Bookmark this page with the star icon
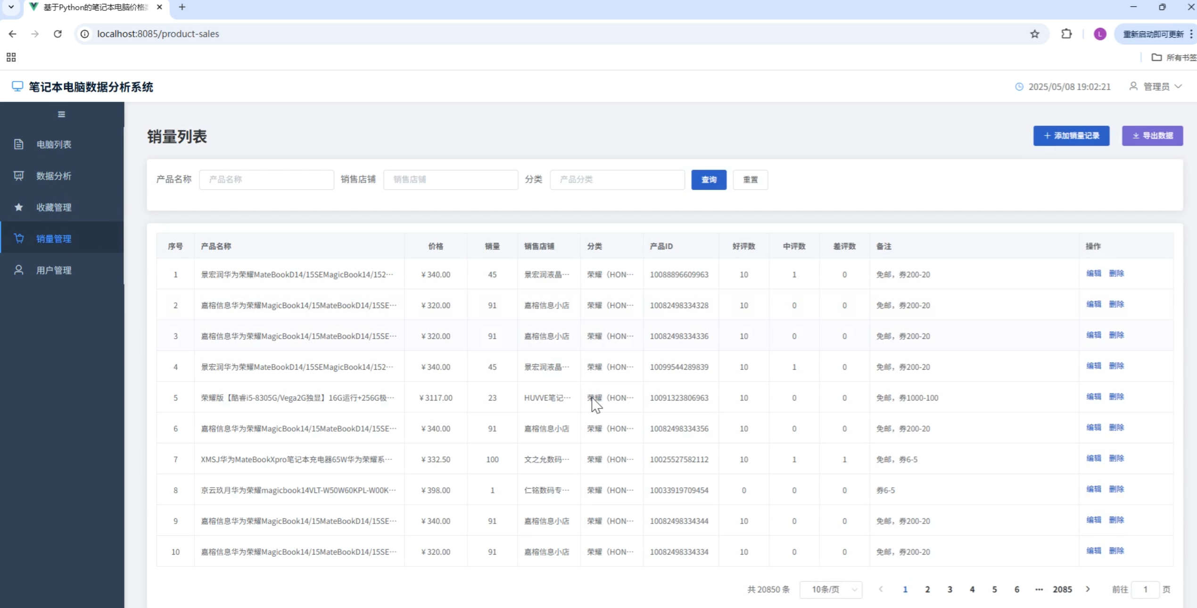This screenshot has height=608, width=1197. coord(1034,34)
